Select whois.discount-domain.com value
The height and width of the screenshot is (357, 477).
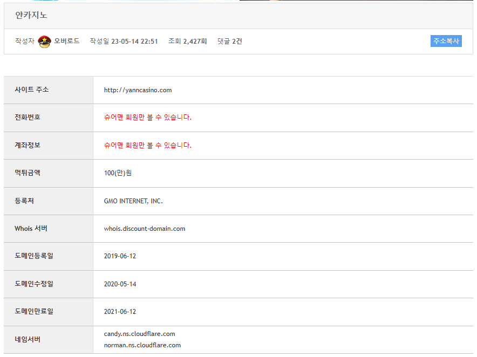coord(145,229)
